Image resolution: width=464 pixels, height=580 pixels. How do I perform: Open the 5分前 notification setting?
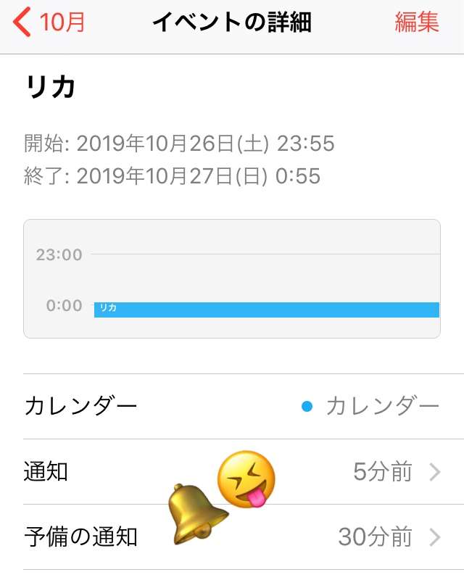pyautogui.click(x=382, y=472)
